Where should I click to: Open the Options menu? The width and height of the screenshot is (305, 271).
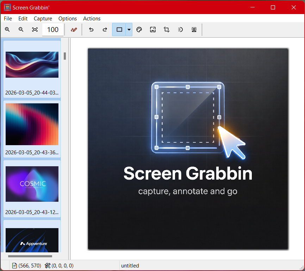point(68,18)
